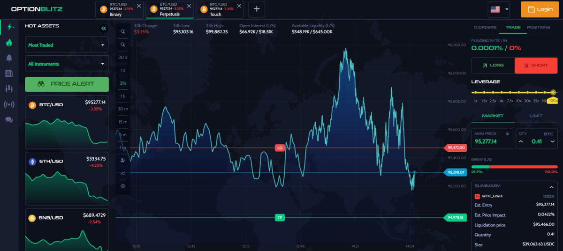Click the 94,978.18 take-profit price label
The width and height of the screenshot is (563, 251).
(x=456, y=217)
